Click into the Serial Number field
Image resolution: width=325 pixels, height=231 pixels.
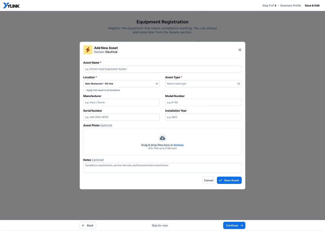tap(121, 117)
